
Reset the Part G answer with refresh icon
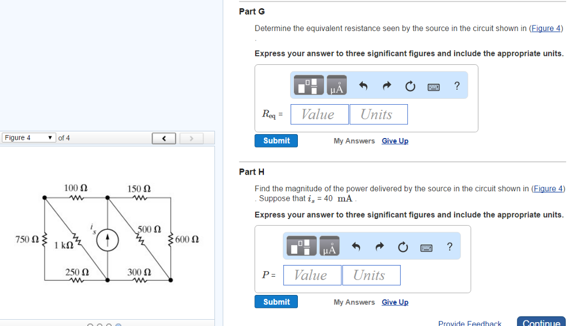(410, 85)
